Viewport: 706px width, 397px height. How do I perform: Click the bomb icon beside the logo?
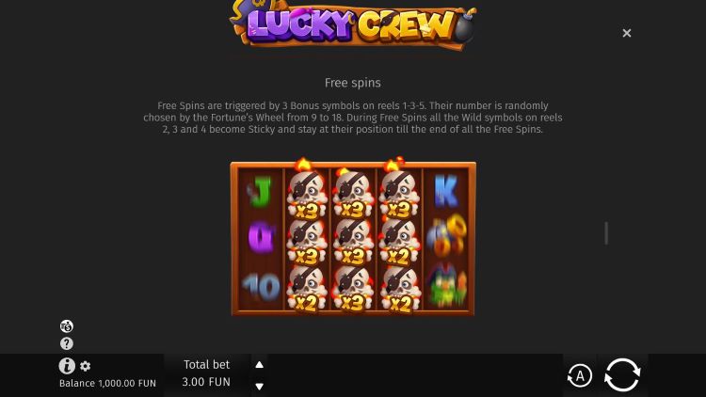coord(464,26)
